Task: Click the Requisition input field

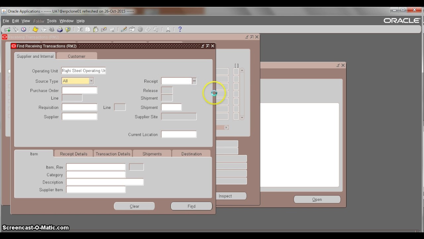Action: pyautogui.click(x=79, y=107)
